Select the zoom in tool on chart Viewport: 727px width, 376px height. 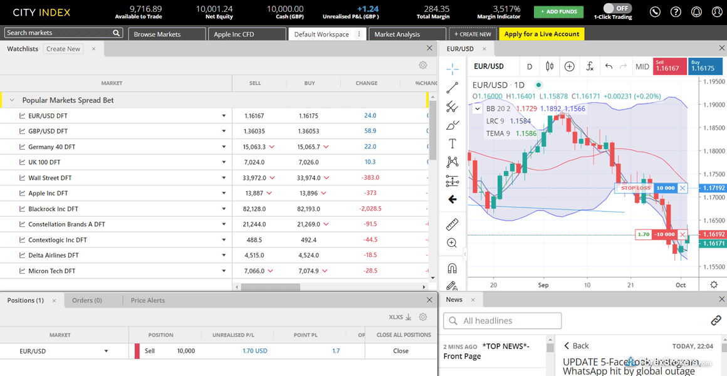click(452, 243)
